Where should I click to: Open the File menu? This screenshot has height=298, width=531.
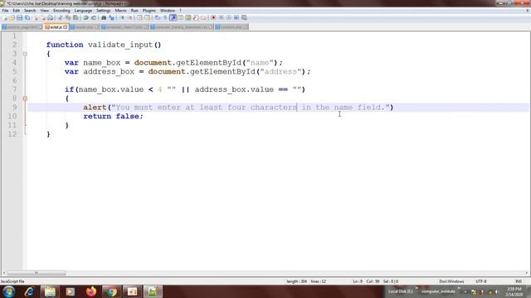[x=5, y=11]
